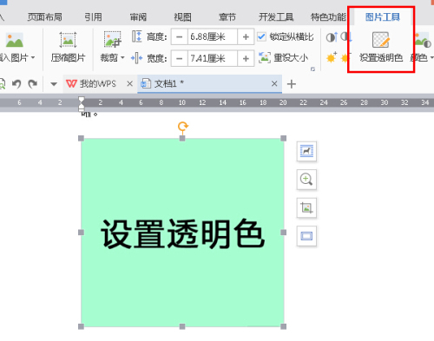
Task: Open the layout options button beside image
Action: tap(306, 151)
